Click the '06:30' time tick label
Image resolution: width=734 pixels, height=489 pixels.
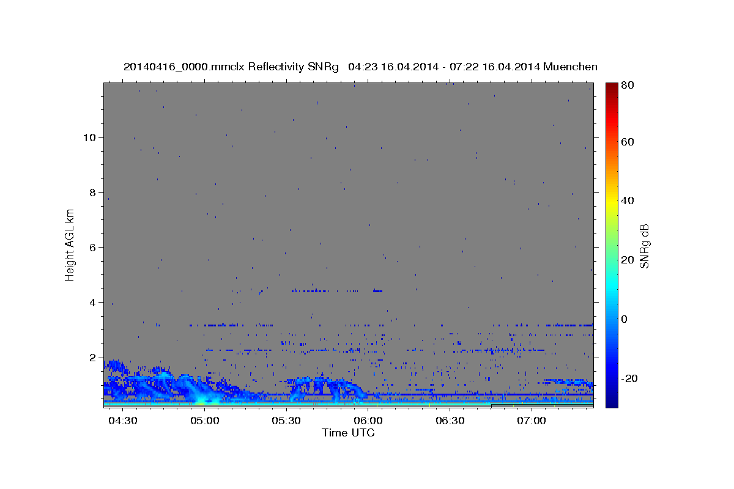(x=450, y=421)
